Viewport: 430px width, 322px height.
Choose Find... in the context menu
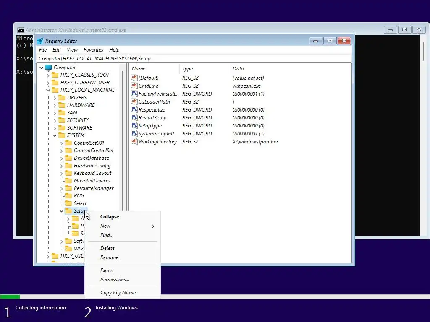[123, 235]
